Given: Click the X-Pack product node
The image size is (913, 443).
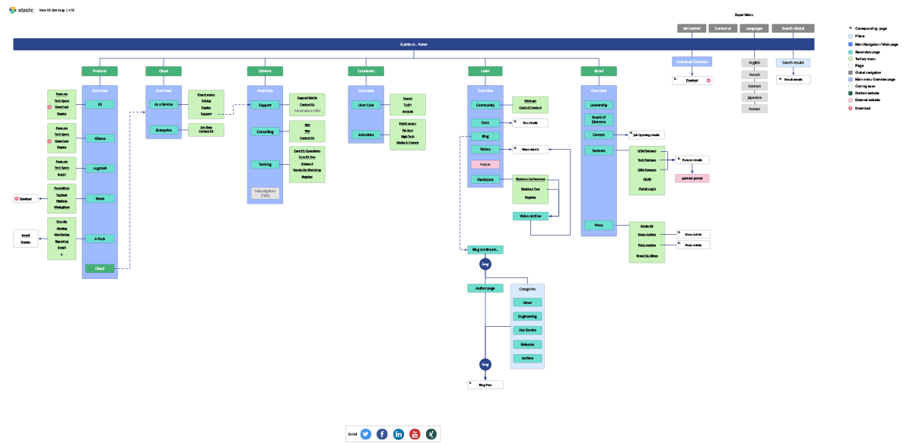Looking at the screenshot, I should point(100,239).
